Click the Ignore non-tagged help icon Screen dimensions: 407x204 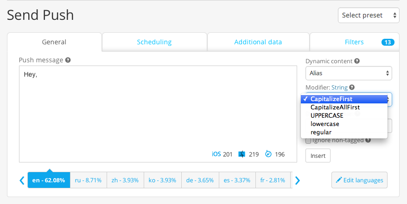(368, 140)
